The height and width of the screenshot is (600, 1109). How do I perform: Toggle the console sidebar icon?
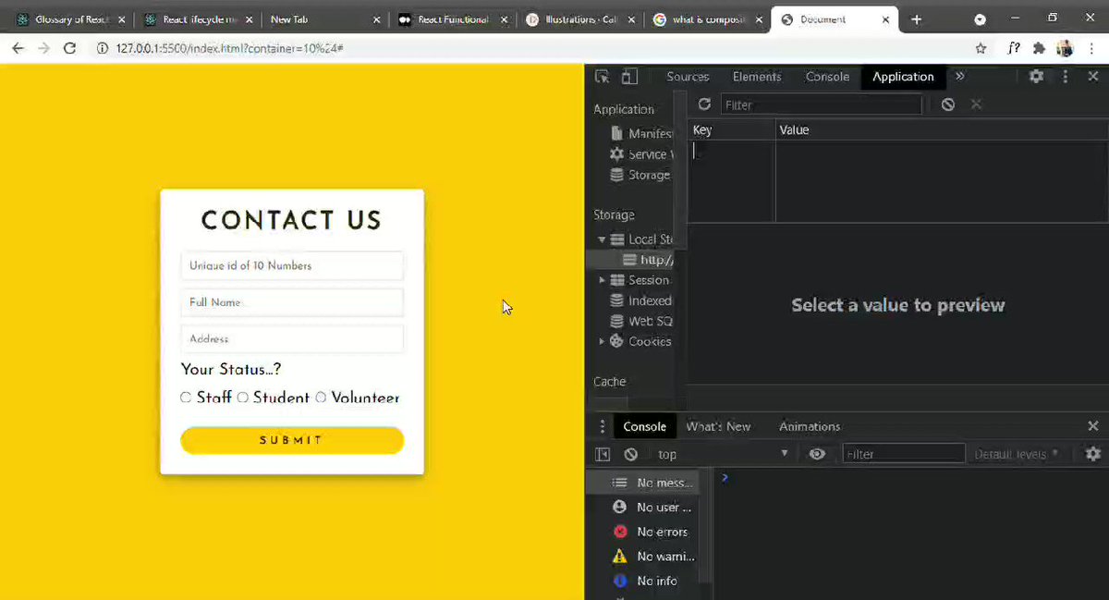tap(603, 454)
